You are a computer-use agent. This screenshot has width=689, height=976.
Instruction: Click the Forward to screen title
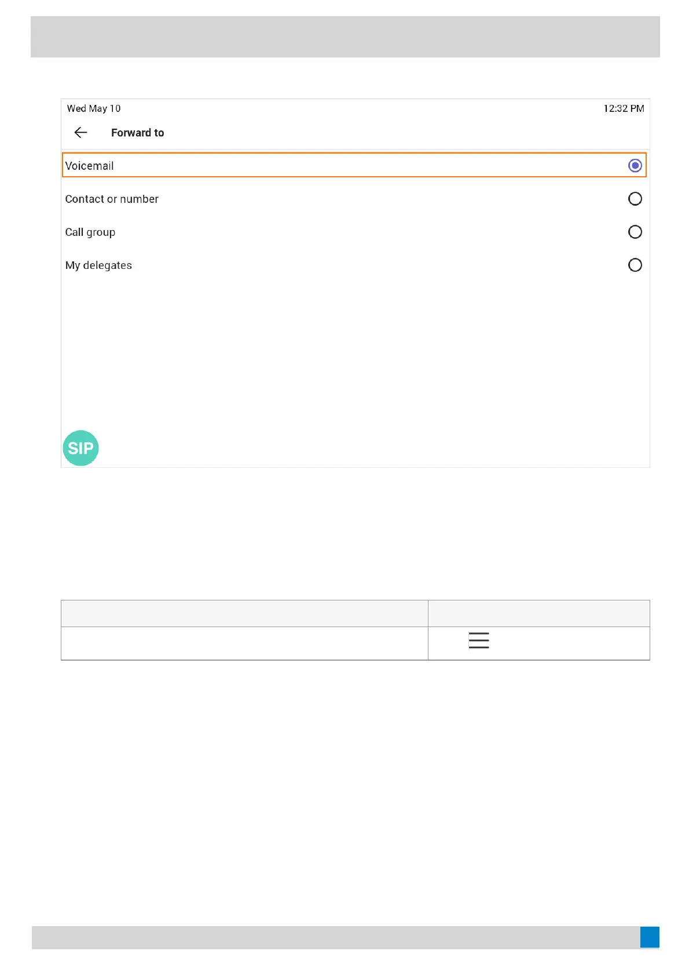(137, 133)
